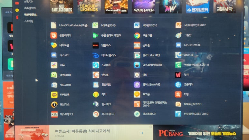Screen dimensions: 249x140
Task: Launch 네이트온 messenger icon
Action: (54, 45)
